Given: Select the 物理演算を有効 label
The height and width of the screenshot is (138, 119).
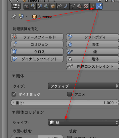Looking at the screenshot, I should pos(25,29).
